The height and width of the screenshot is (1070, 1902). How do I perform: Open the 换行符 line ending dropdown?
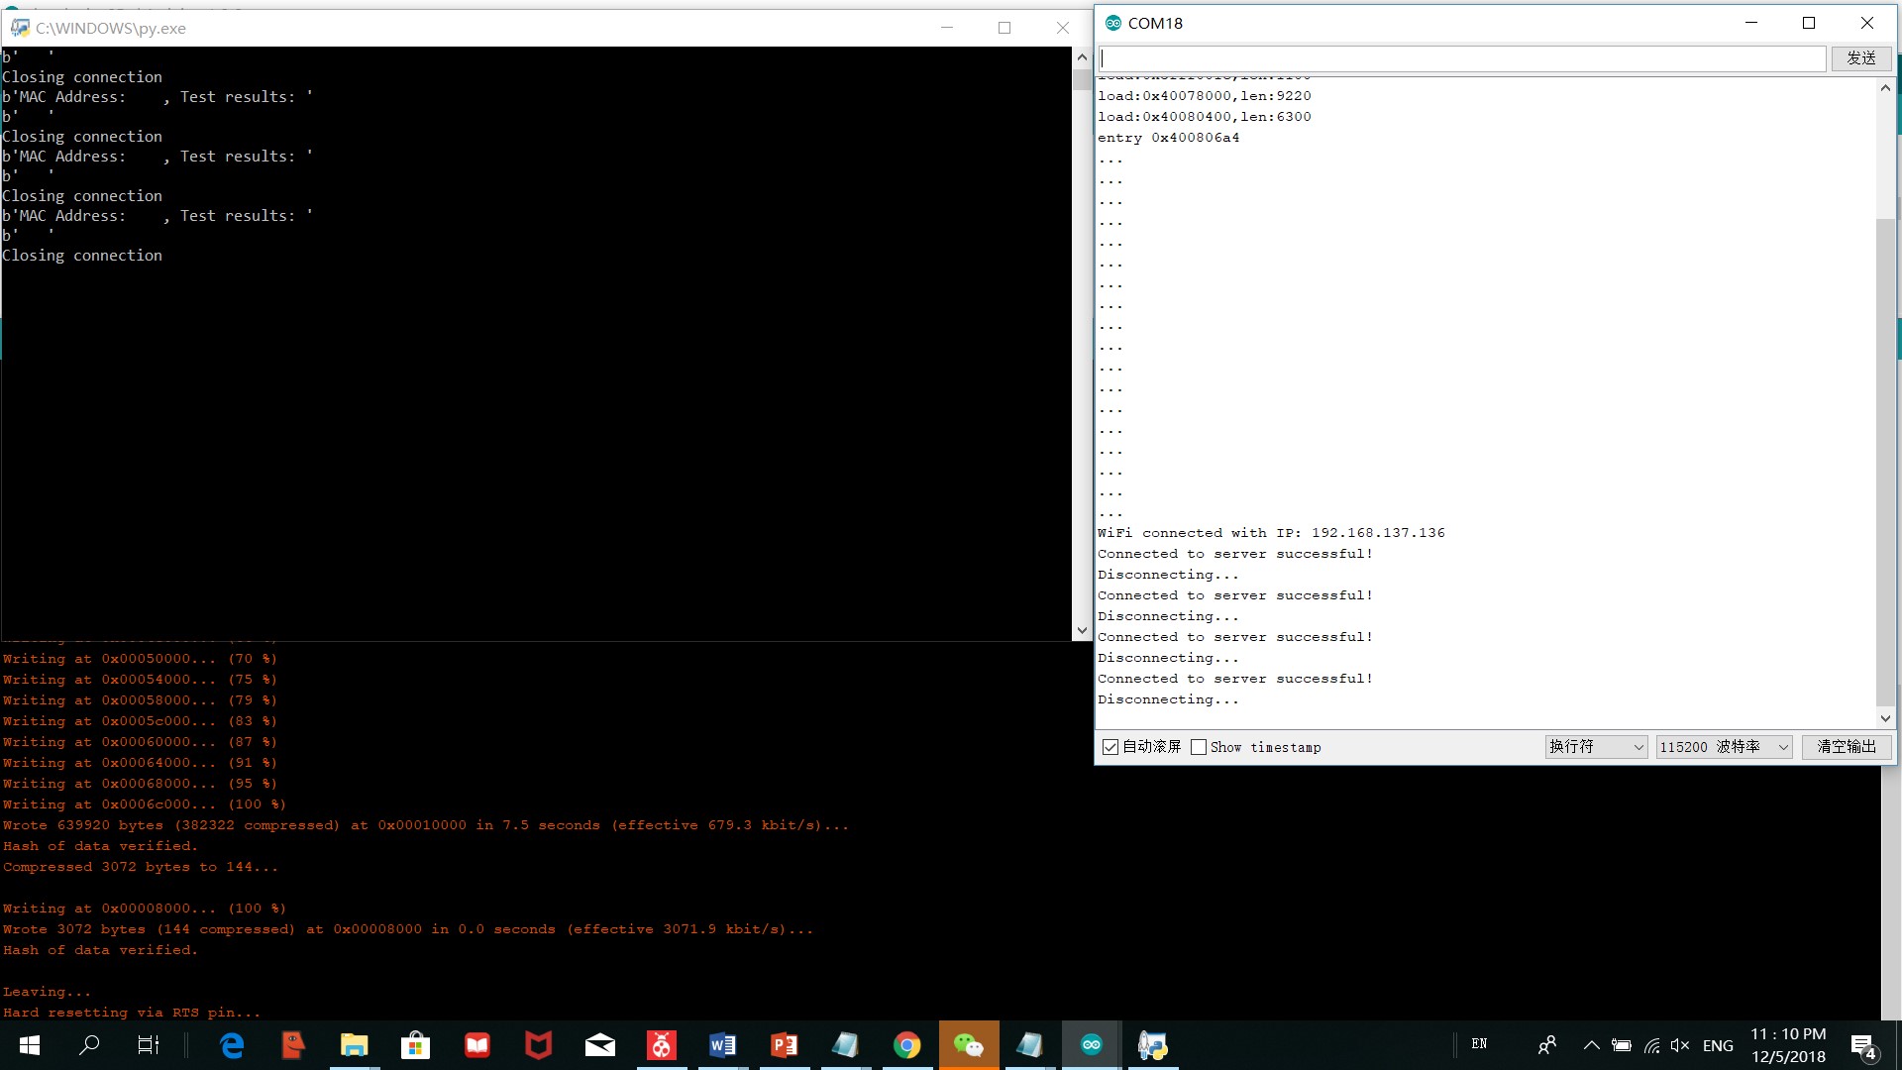click(1596, 747)
